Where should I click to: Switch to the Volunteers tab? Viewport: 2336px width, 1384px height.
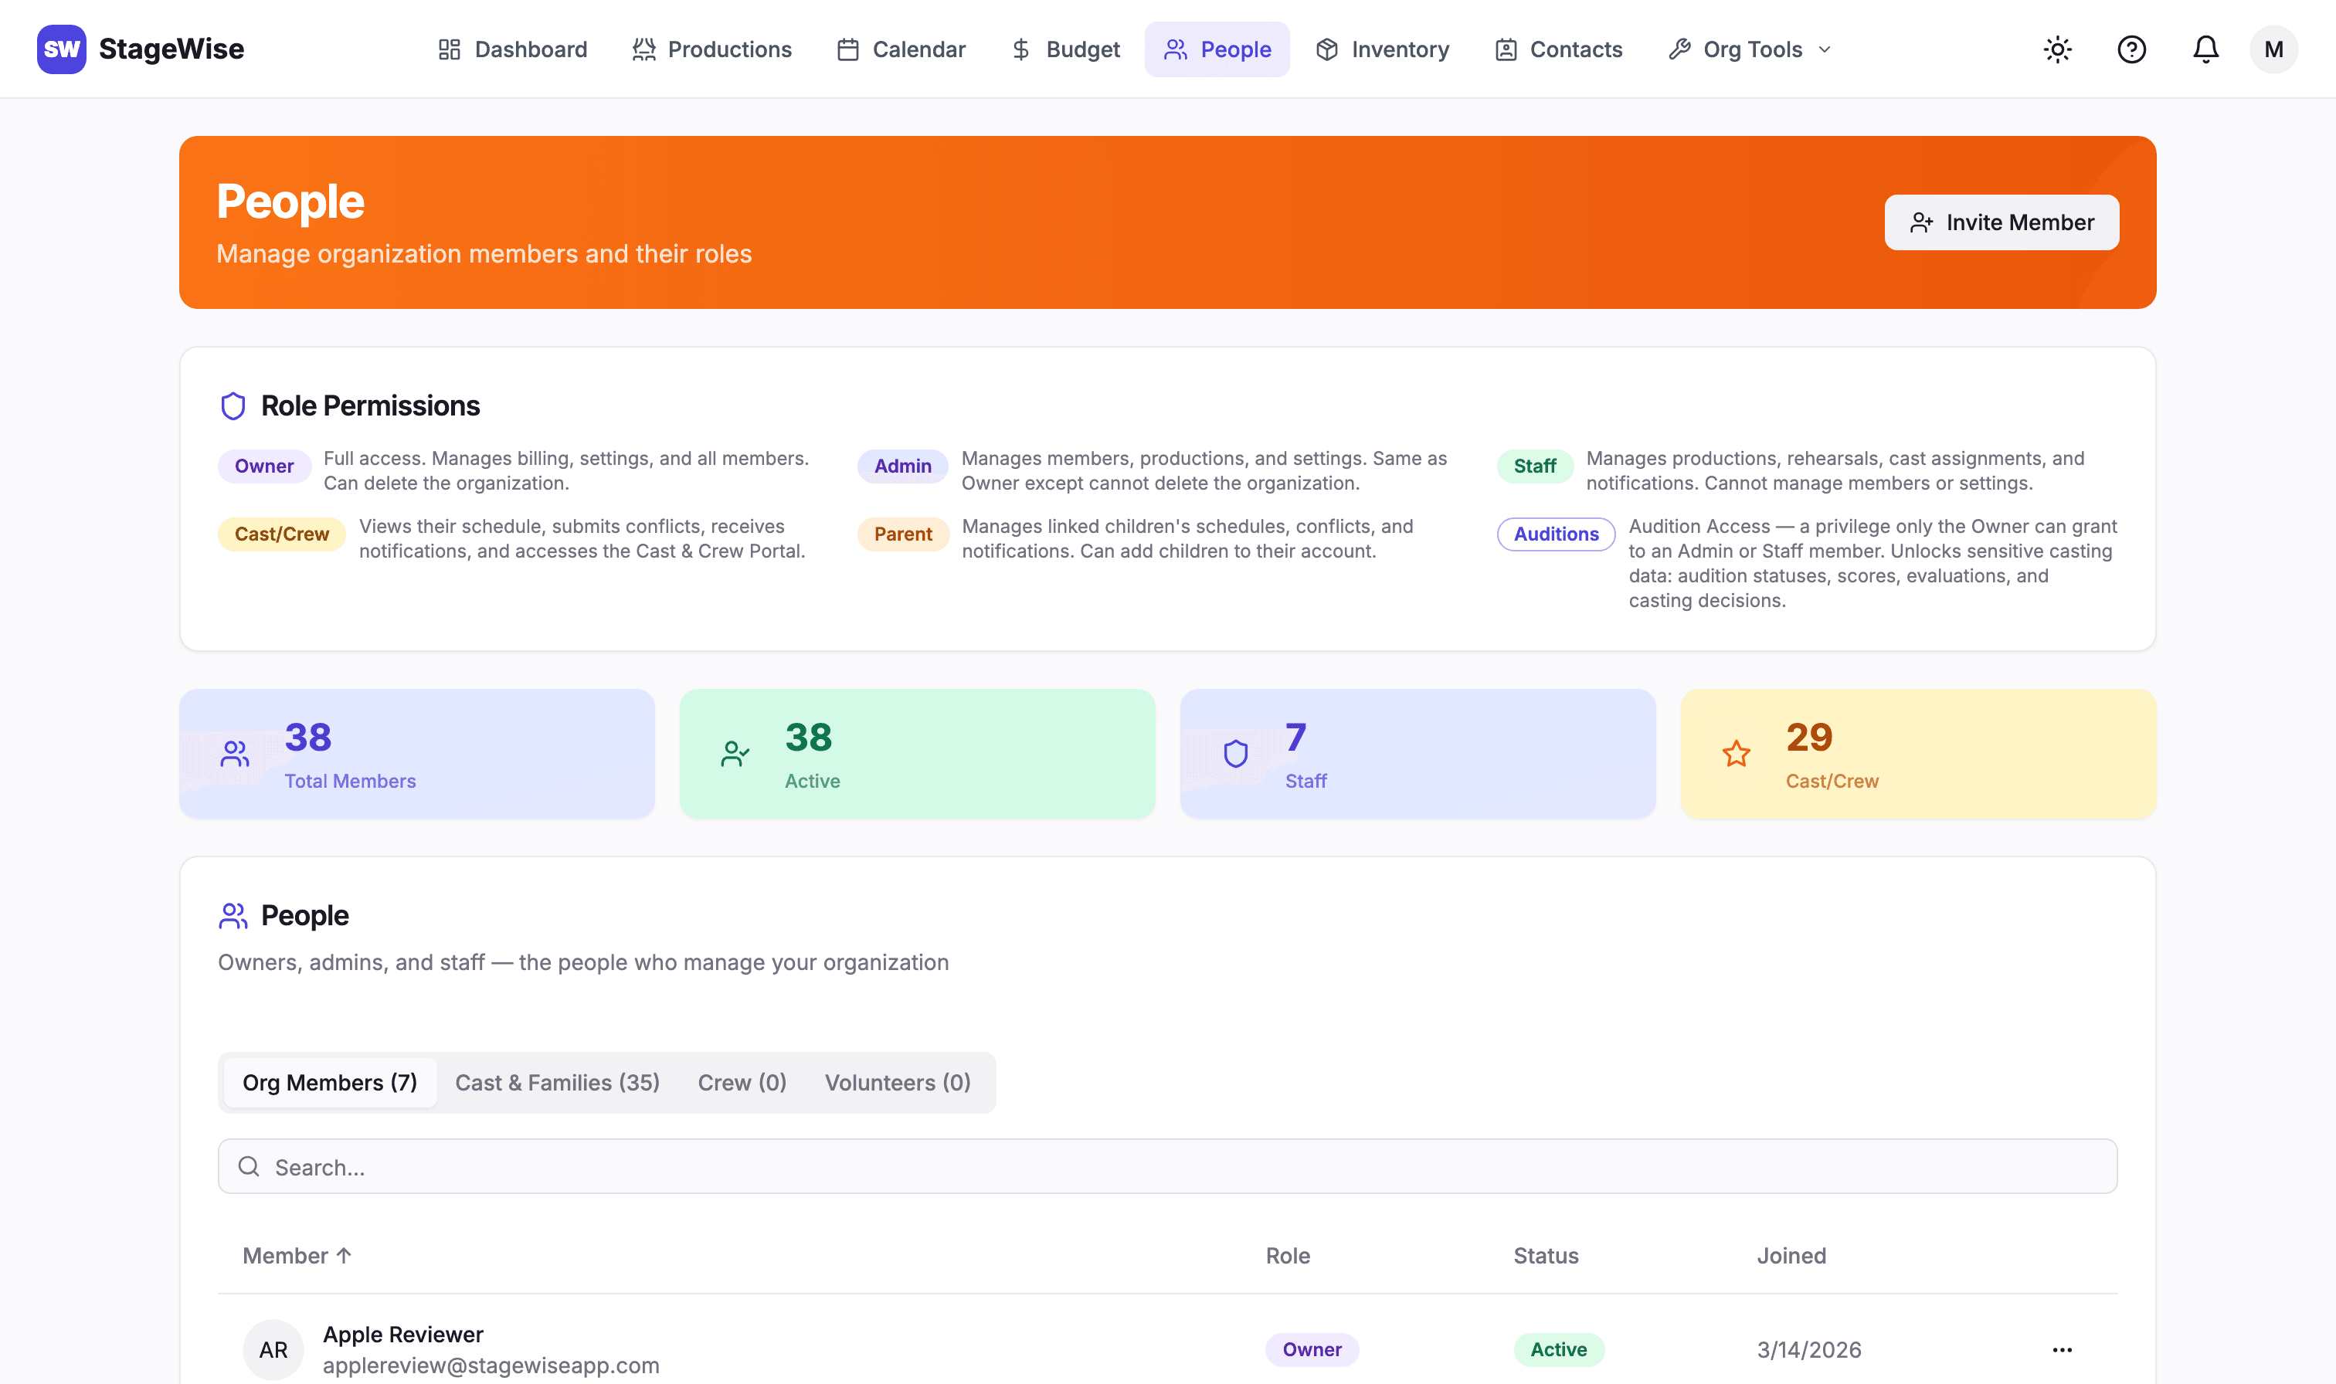(x=897, y=1082)
